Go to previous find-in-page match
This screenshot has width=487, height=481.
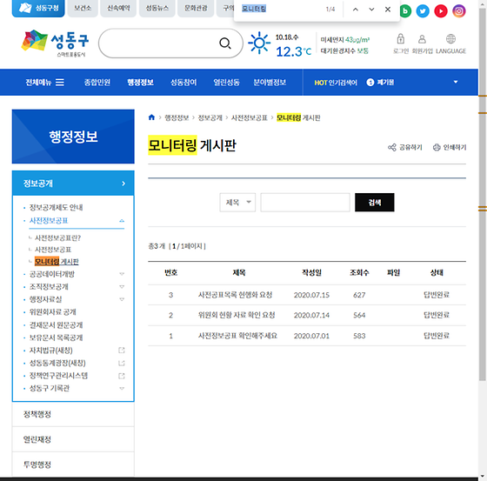356,10
